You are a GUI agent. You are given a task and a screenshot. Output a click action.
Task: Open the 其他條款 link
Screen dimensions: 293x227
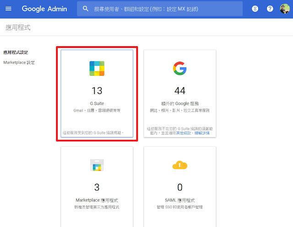point(183,133)
